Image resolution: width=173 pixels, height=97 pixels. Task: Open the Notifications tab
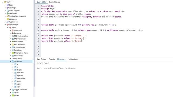73,59
